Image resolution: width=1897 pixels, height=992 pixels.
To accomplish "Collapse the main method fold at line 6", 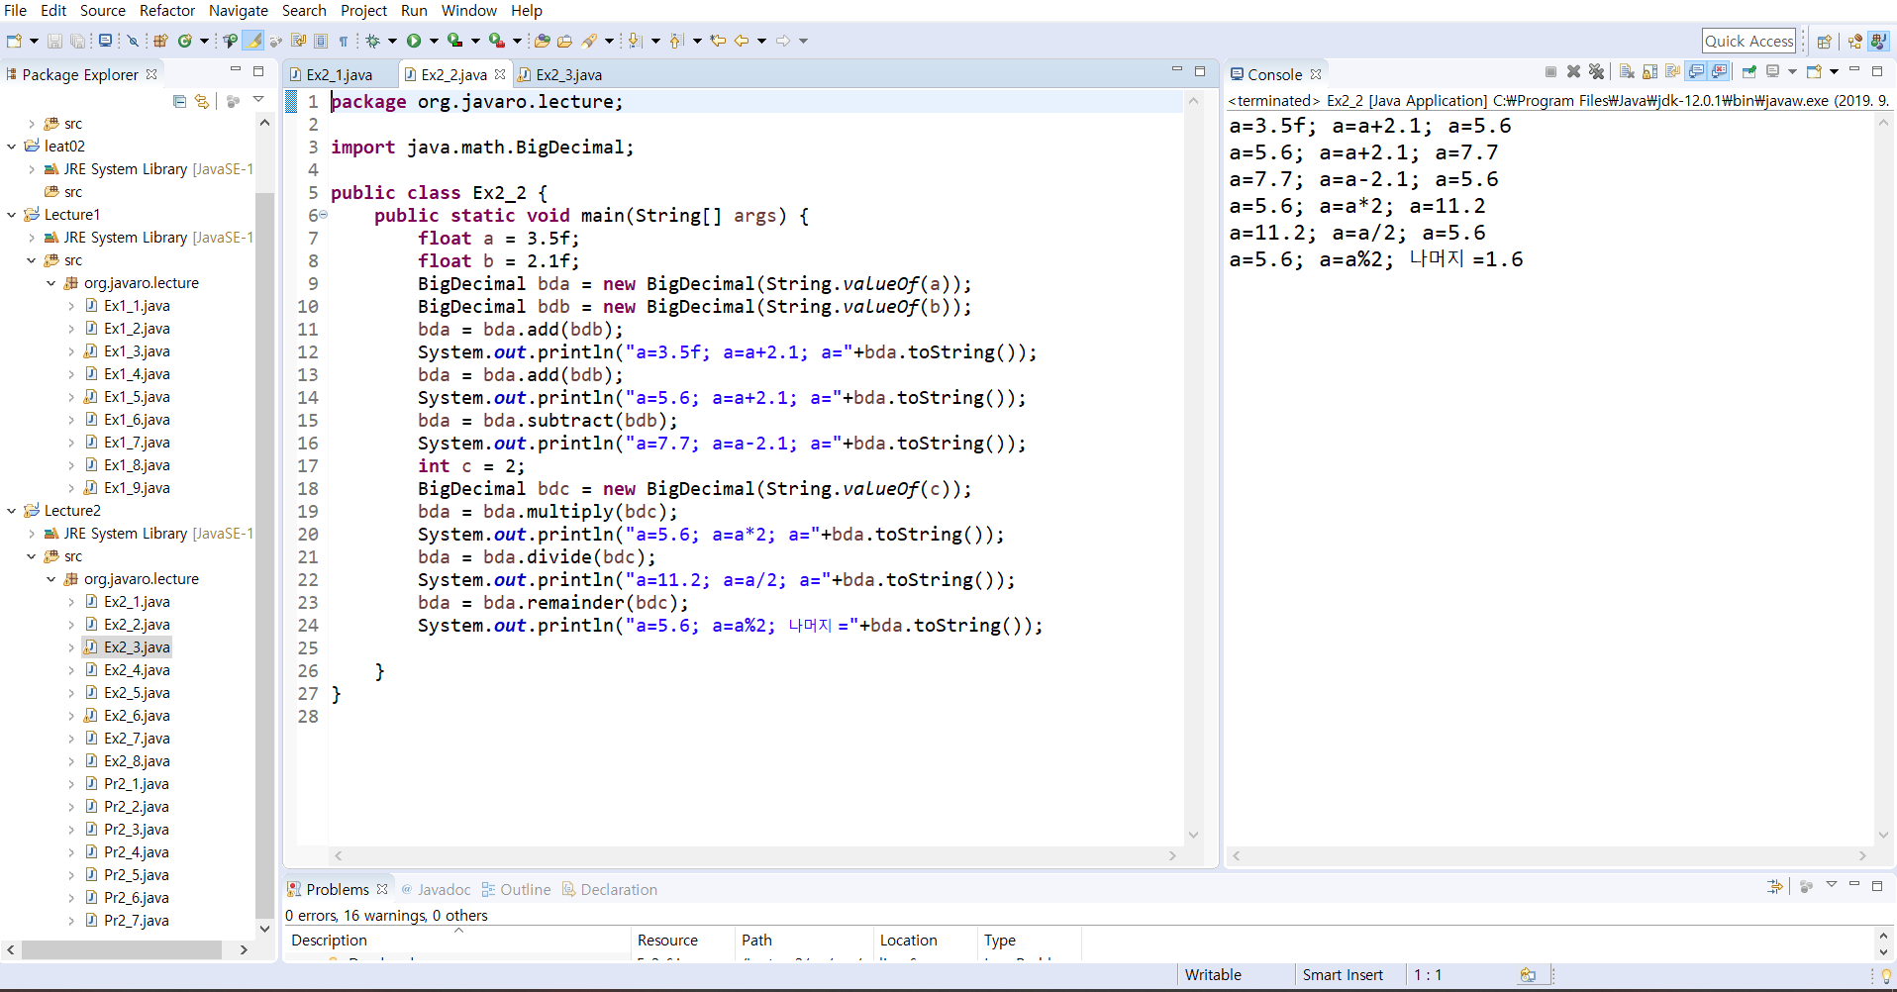I will [323, 215].
